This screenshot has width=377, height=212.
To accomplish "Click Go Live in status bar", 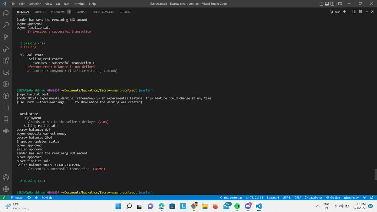I will 333,198.
